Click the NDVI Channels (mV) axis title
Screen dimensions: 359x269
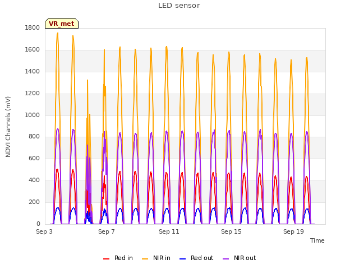[x=8, y=127]
